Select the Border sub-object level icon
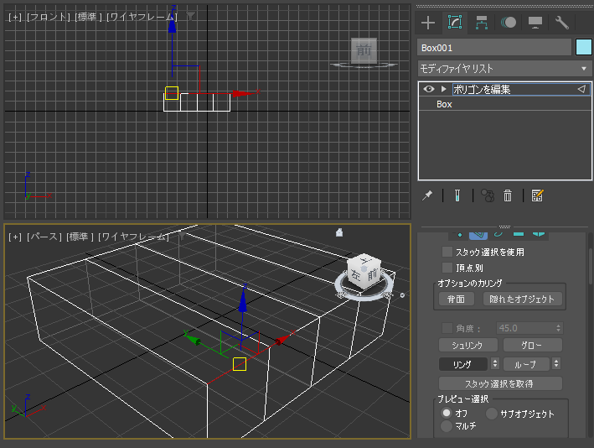 498,235
